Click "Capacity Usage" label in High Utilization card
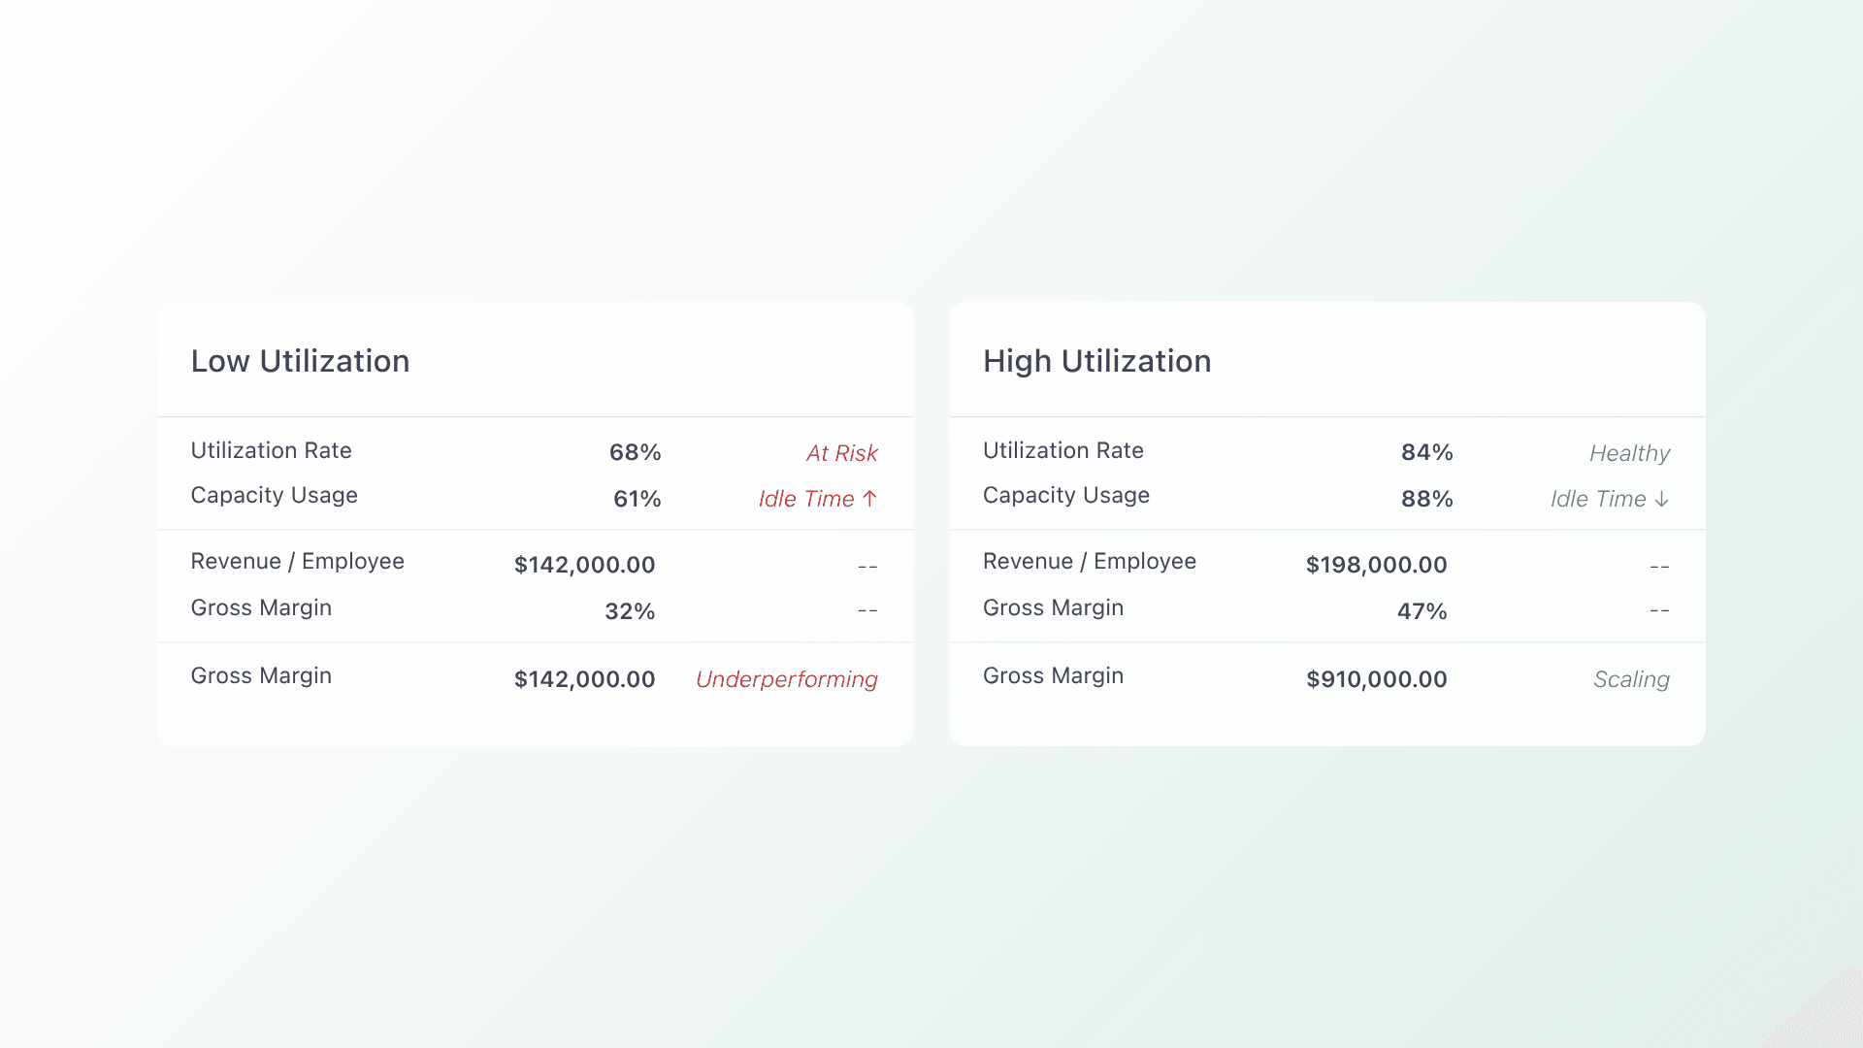The height and width of the screenshot is (1048, 1863). [x=1065, y=495]
